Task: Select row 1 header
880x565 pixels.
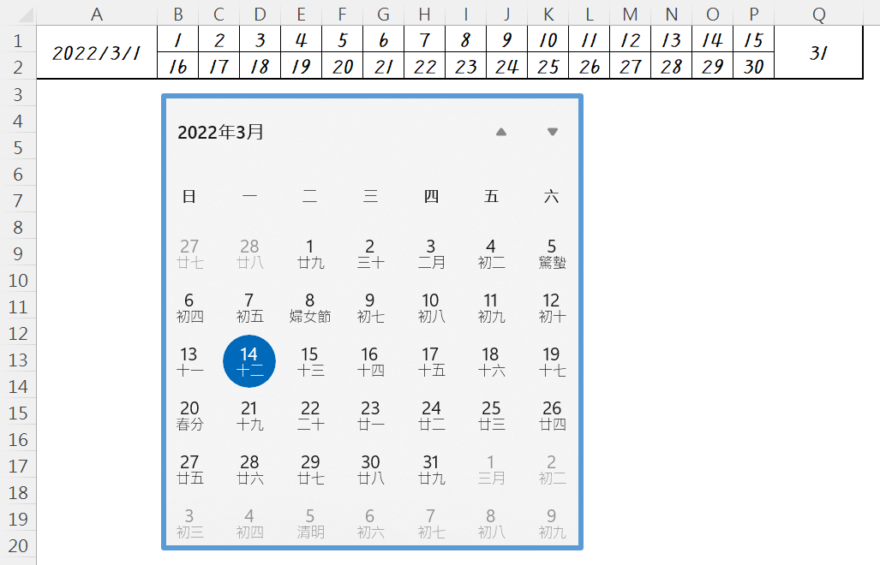Action: pos(18,40)
